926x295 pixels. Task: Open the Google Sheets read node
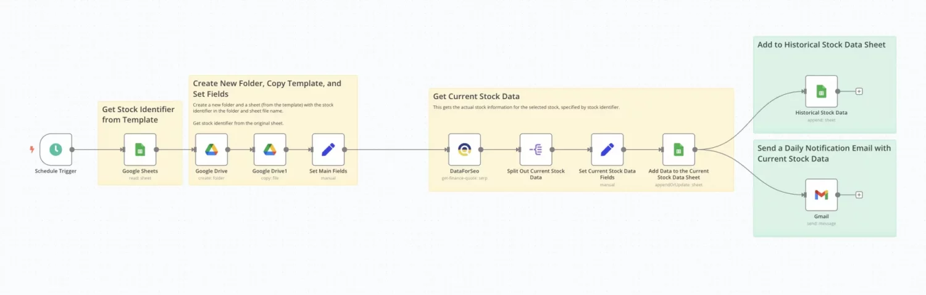coord(140,149)
